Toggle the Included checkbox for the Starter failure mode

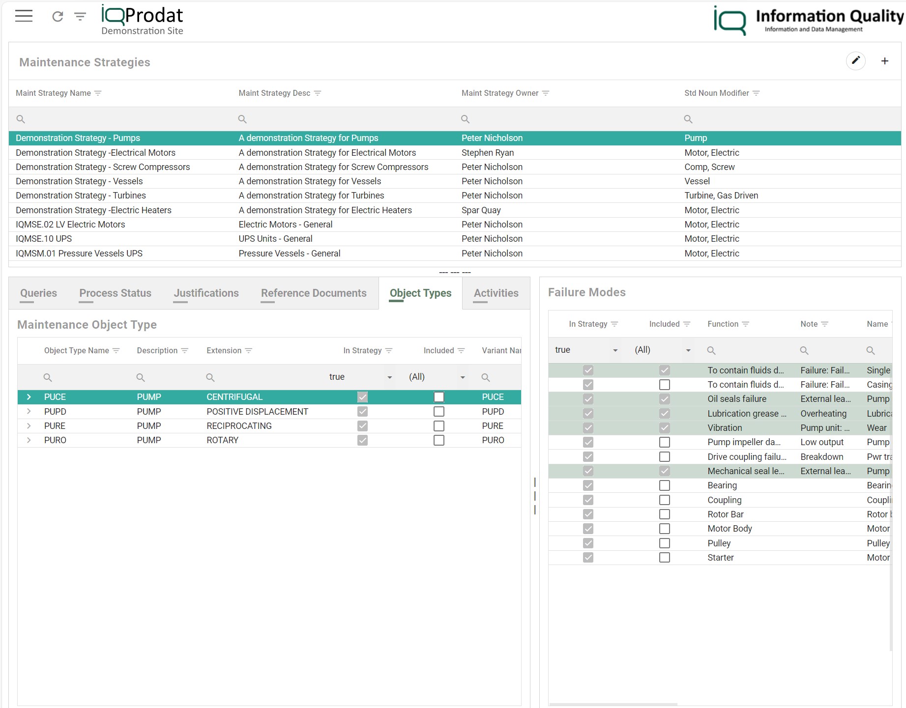tap(665, 557)
